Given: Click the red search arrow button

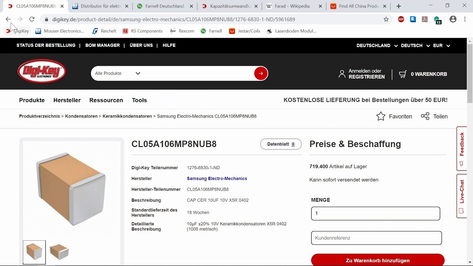Looking at the screenshot, I should coord(261,74).
